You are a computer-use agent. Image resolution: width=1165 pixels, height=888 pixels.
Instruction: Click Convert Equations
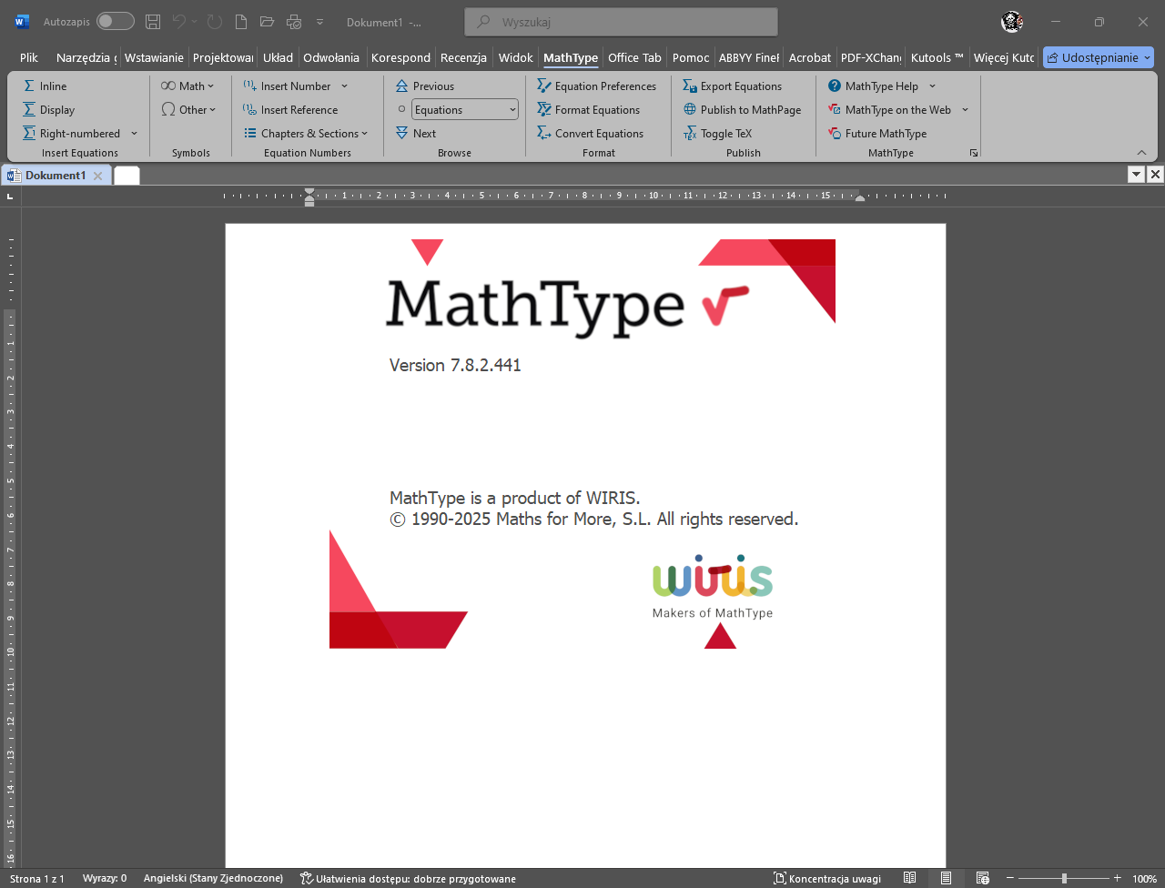coord(590,134)
